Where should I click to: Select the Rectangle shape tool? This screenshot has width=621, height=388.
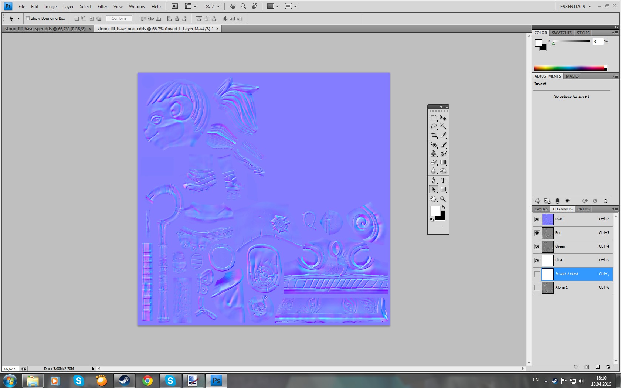(x=443, y=189)
